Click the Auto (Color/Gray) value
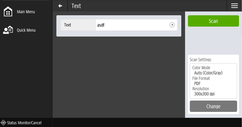Screen dimensions: 242x127 208,73
